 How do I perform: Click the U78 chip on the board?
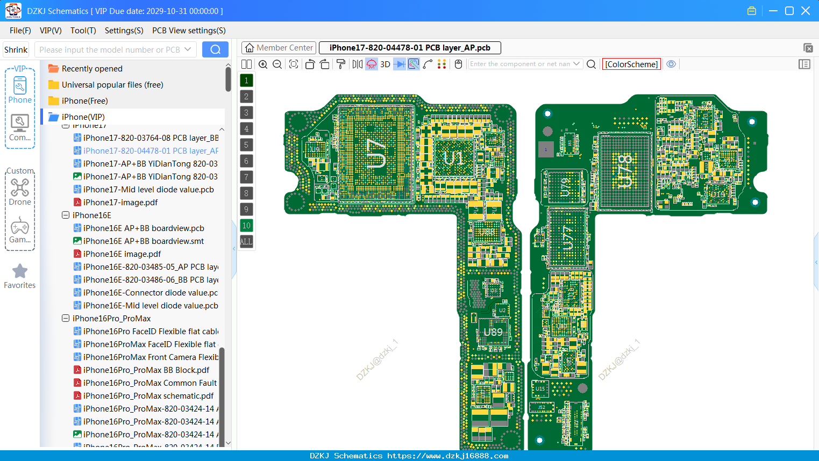pos(624,171)
